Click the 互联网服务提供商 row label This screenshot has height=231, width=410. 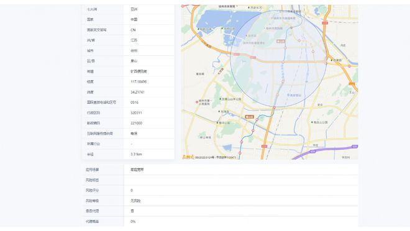point(99,134)
